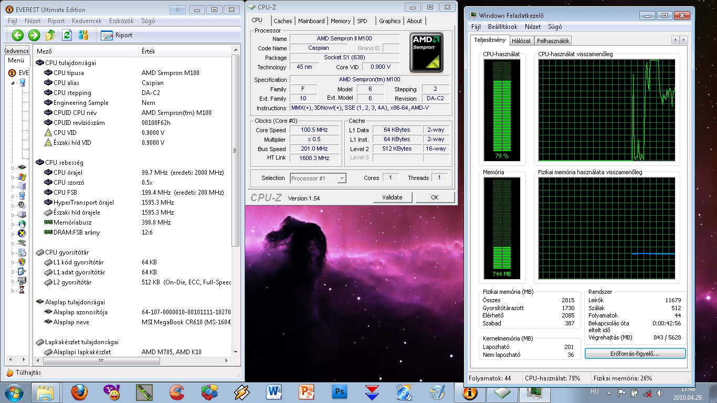This screenshot has height=403, width=717.
Task: Switch to Graphics tab in CPU-Z
Action: pos(390,21)
